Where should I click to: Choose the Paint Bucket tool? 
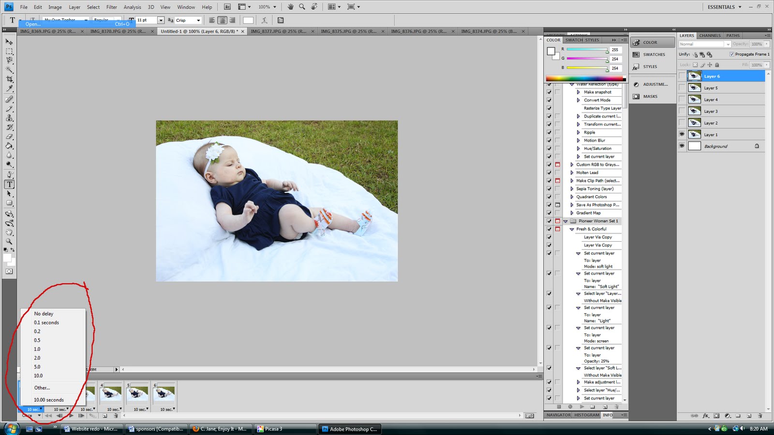coord(9,146)
